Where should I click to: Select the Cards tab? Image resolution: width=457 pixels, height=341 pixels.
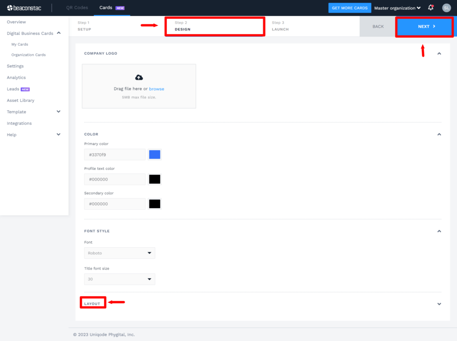click(x=106, y=8)
